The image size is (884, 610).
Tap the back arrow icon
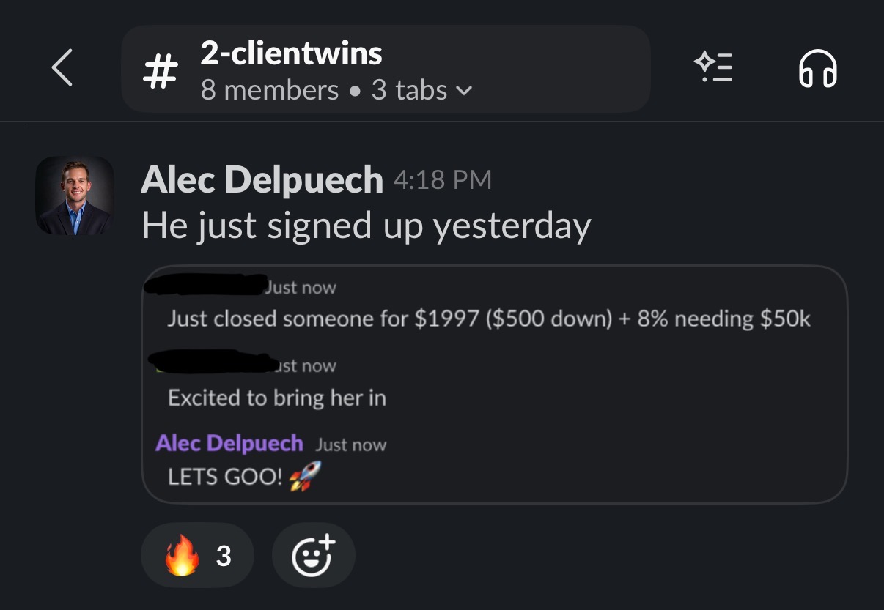tap(62, 68)
